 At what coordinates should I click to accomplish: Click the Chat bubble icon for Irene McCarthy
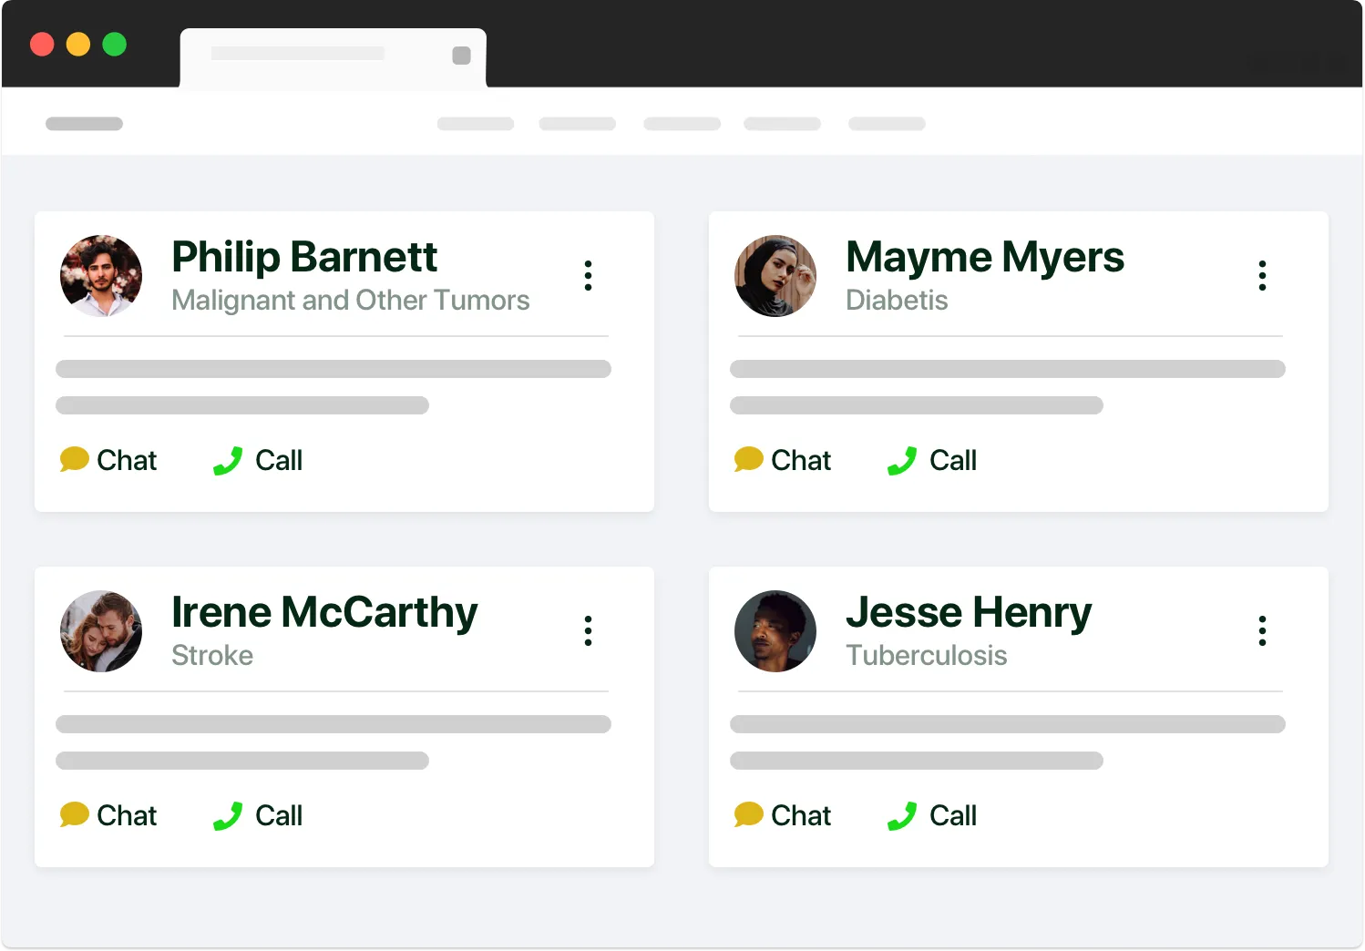(x=76, y=815)
